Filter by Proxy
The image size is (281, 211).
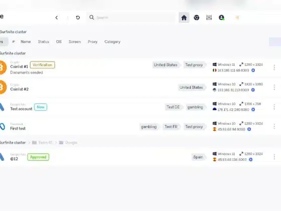click(92, 42)
